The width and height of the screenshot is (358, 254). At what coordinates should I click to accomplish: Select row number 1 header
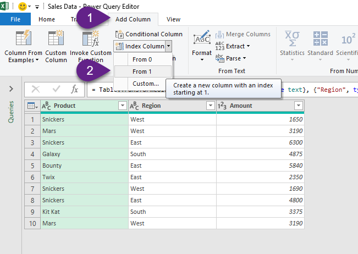[32, 119]
